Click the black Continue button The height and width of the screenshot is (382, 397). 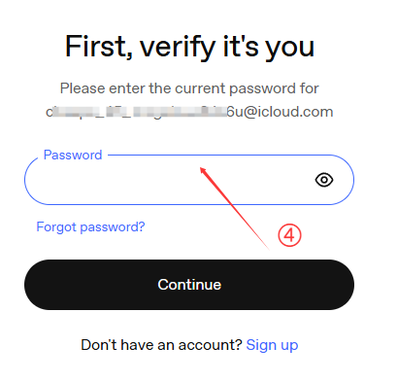point(189,285)
